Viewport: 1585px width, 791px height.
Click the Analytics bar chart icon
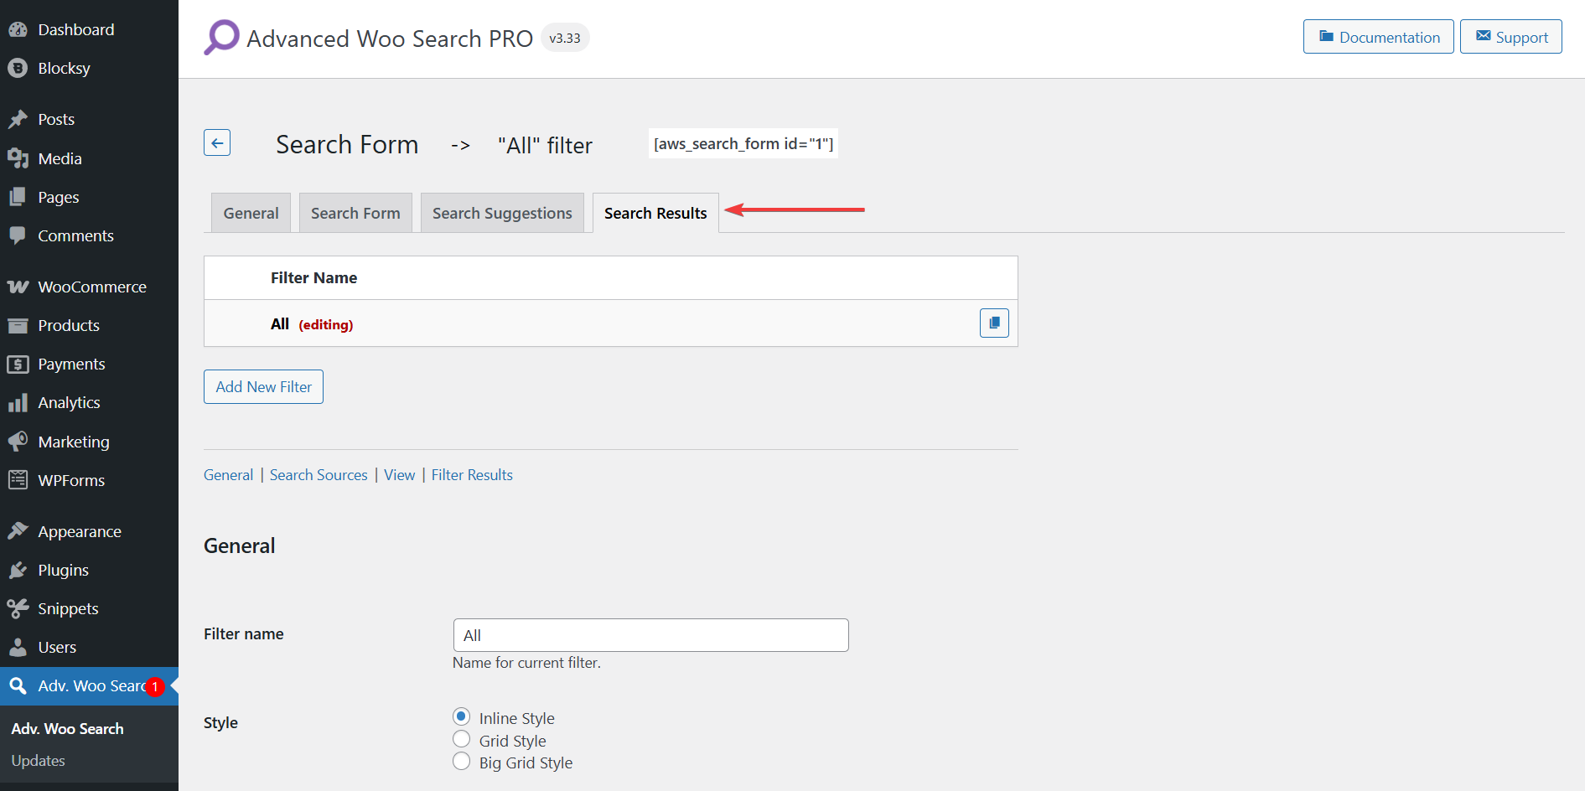point(18,402)
